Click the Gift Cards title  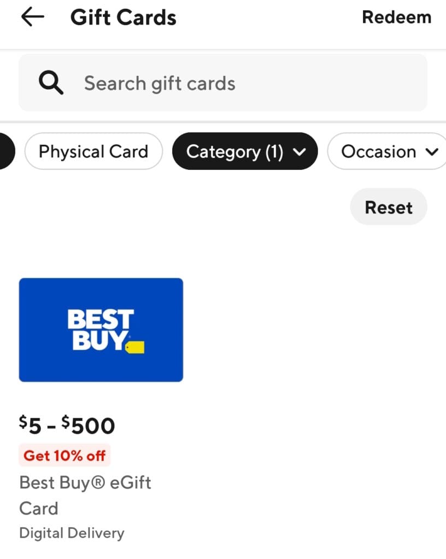[123, 16]
